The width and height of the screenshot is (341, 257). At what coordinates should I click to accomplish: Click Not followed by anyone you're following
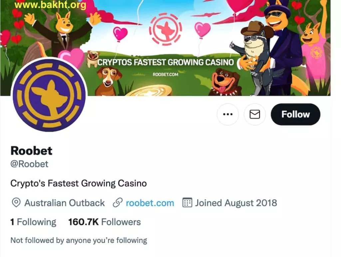[79, 240]
